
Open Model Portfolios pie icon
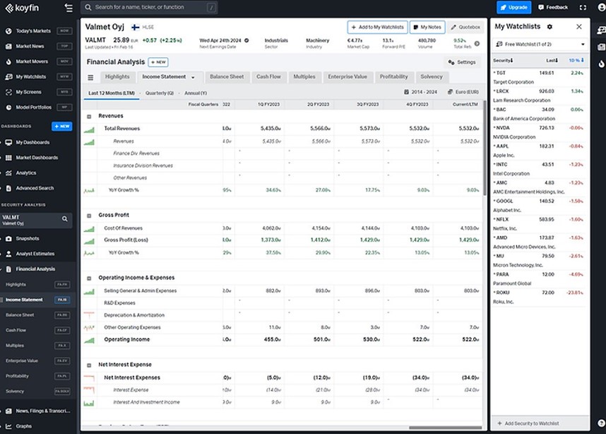point(8,107)
